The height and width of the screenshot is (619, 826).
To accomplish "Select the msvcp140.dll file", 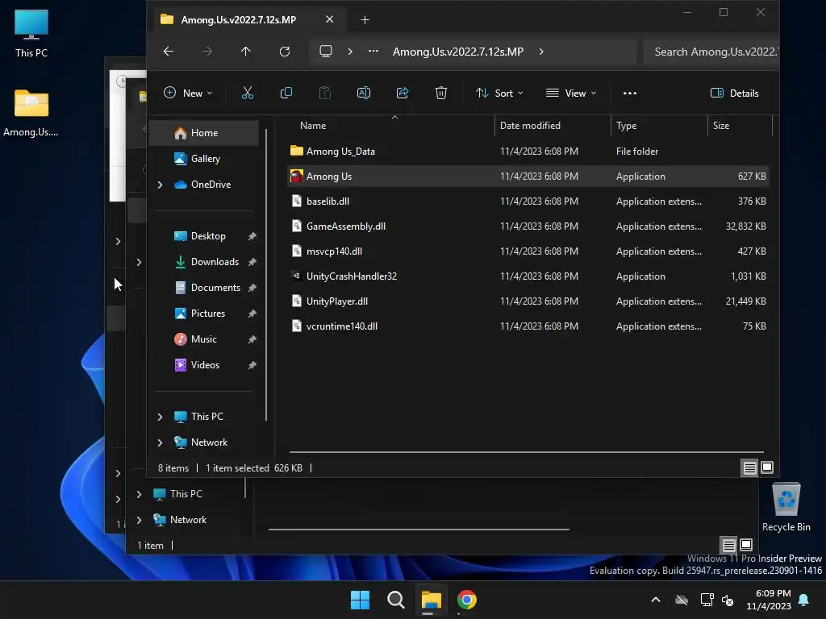I will [x=528, y=251].
